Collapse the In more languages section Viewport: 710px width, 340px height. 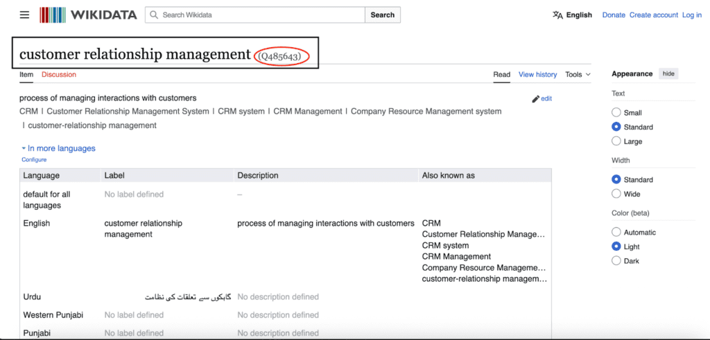point(58,148)
